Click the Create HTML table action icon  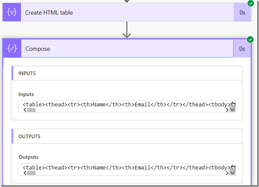tap(12, 12)
